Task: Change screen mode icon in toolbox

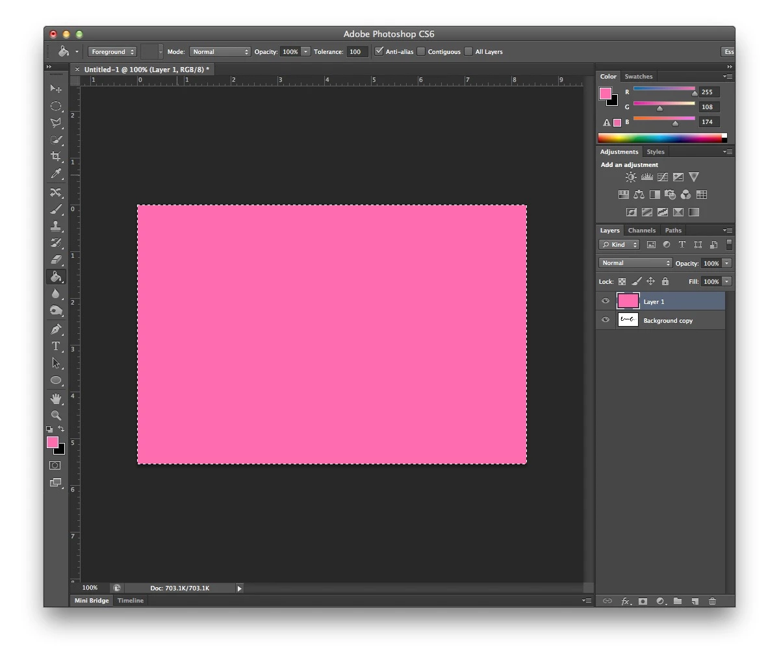Action: [56, 483]
